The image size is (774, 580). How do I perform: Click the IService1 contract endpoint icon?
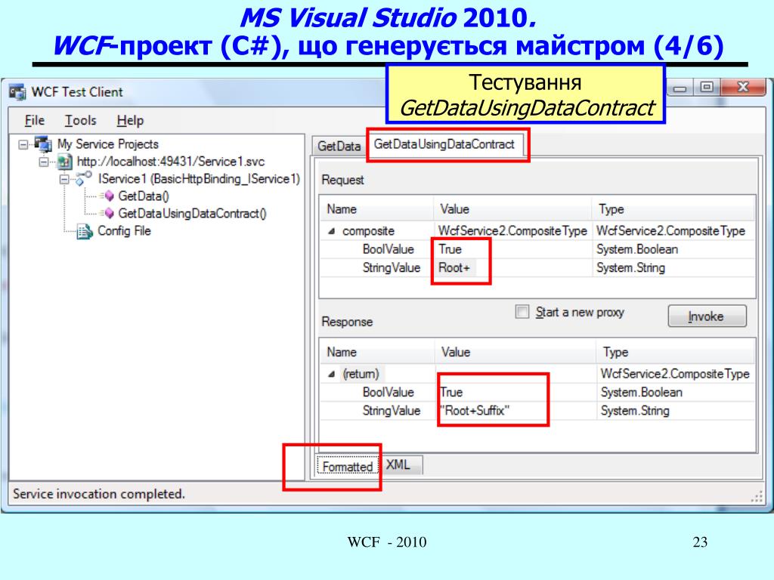point(83,178)
